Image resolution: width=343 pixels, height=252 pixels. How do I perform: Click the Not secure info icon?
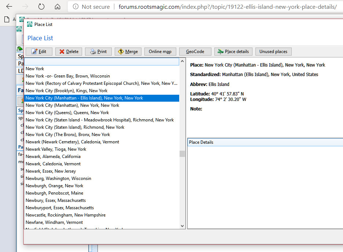[x=76, y=7]
